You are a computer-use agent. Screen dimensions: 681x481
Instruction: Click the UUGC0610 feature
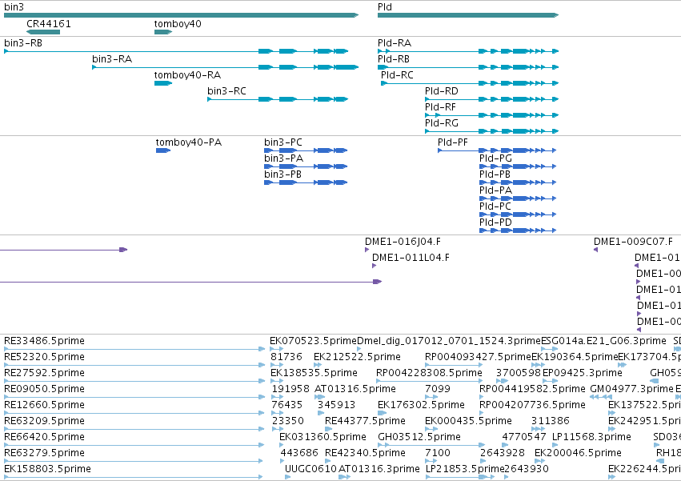tap(287, 477)
